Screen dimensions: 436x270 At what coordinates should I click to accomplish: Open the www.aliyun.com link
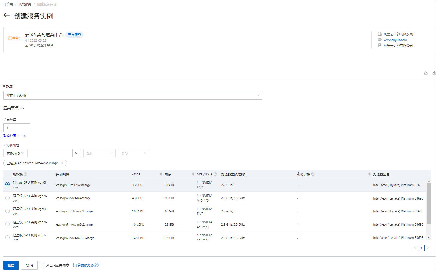pos(395,40)
